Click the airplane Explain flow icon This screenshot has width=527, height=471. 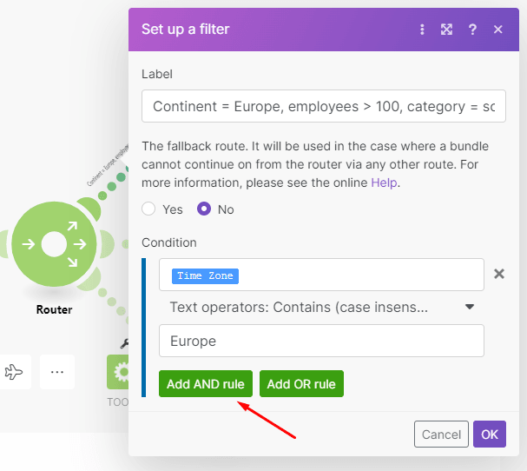tap(14, 372)
